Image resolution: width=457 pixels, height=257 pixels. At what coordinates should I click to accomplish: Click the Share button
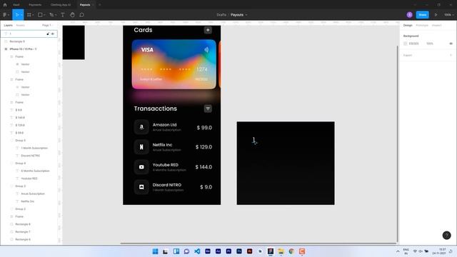pyautogui.click(x=422, y=15)
